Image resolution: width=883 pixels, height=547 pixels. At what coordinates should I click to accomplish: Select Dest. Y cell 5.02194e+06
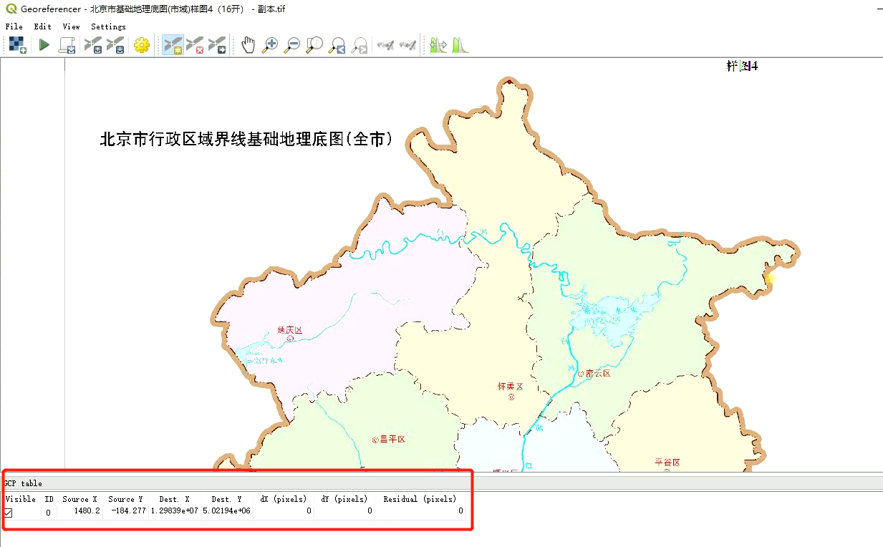pyautogui.click(x=226, y=512)
